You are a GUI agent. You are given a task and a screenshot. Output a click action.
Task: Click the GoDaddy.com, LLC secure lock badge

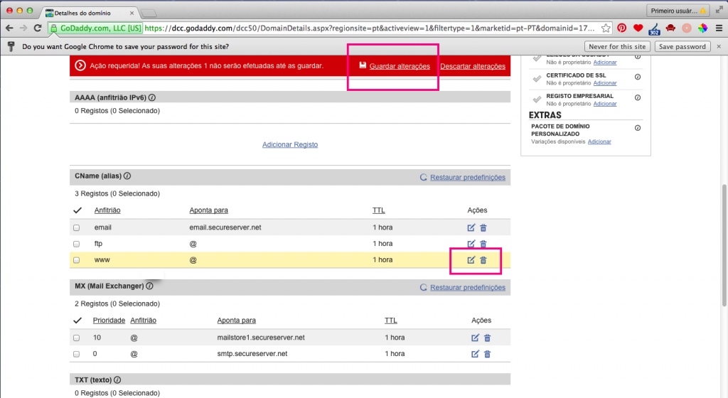tap(96, 28)
